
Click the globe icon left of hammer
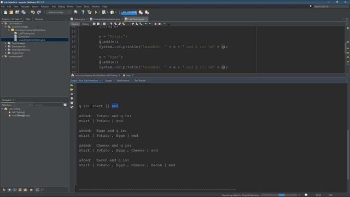75,13
